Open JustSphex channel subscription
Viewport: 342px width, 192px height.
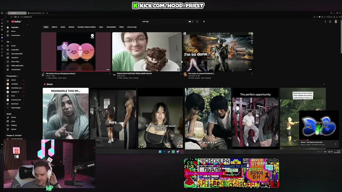(16, 84)
